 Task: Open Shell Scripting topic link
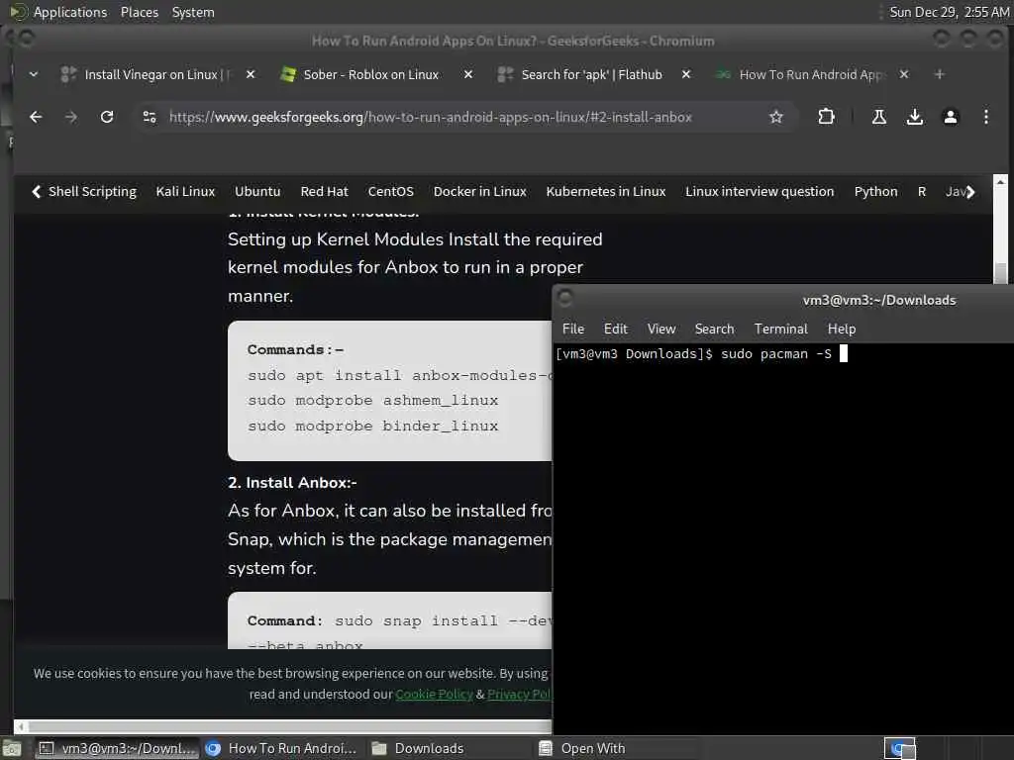[92, 191]
